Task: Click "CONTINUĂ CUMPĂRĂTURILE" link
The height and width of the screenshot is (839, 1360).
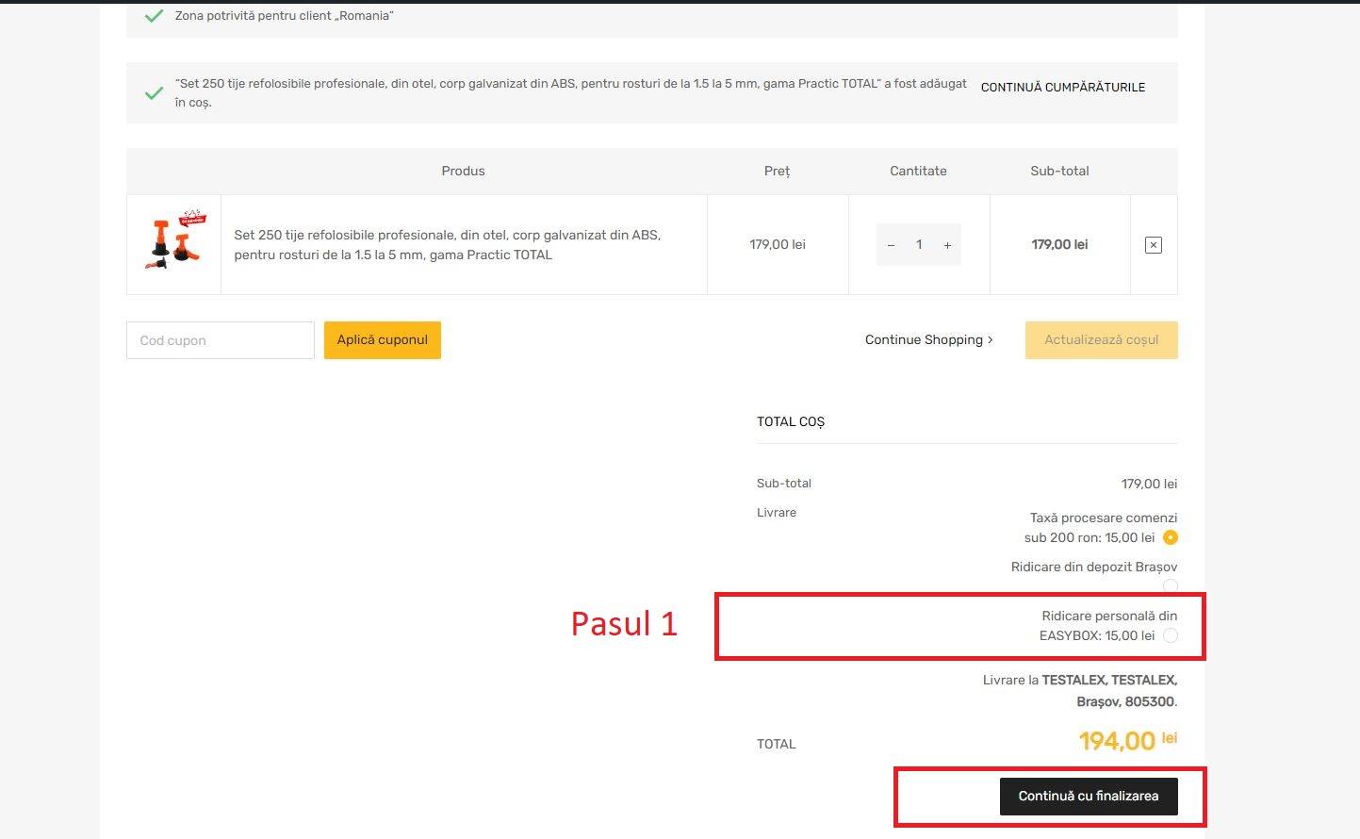Action: pyautogui.click(x=1063, y=87)
